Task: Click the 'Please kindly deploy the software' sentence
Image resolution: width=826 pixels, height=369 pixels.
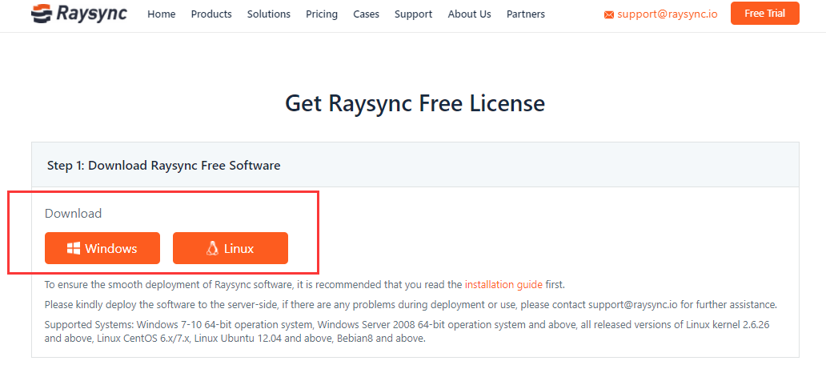Action: pos(411,305)
